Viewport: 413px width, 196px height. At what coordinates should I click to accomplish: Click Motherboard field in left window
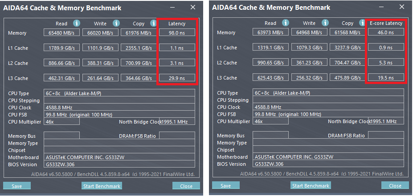pos(119,157)
